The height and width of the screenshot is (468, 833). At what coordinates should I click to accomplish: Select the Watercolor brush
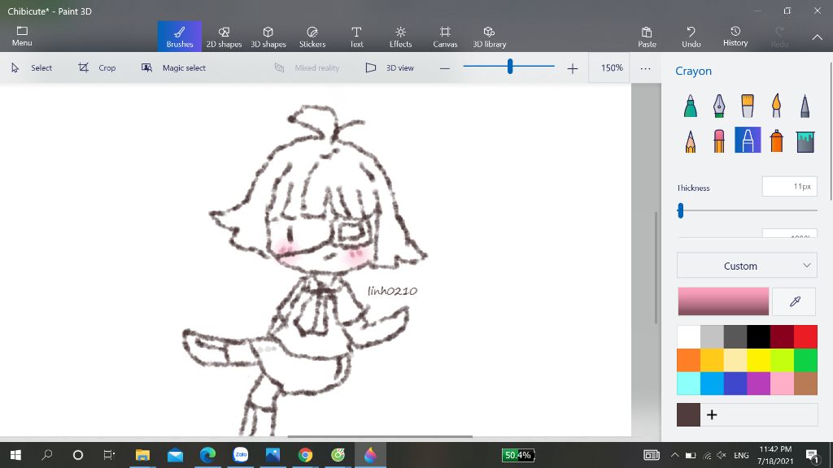click(776, 106)
